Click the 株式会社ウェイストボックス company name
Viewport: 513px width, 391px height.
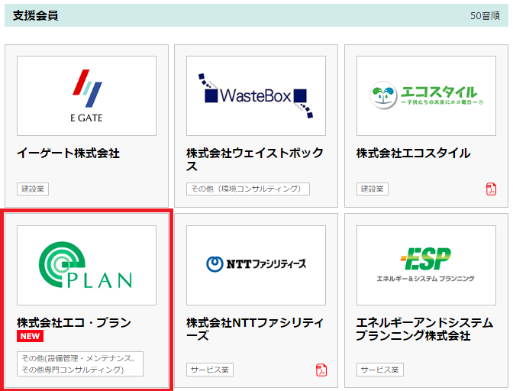pos(255,160)
